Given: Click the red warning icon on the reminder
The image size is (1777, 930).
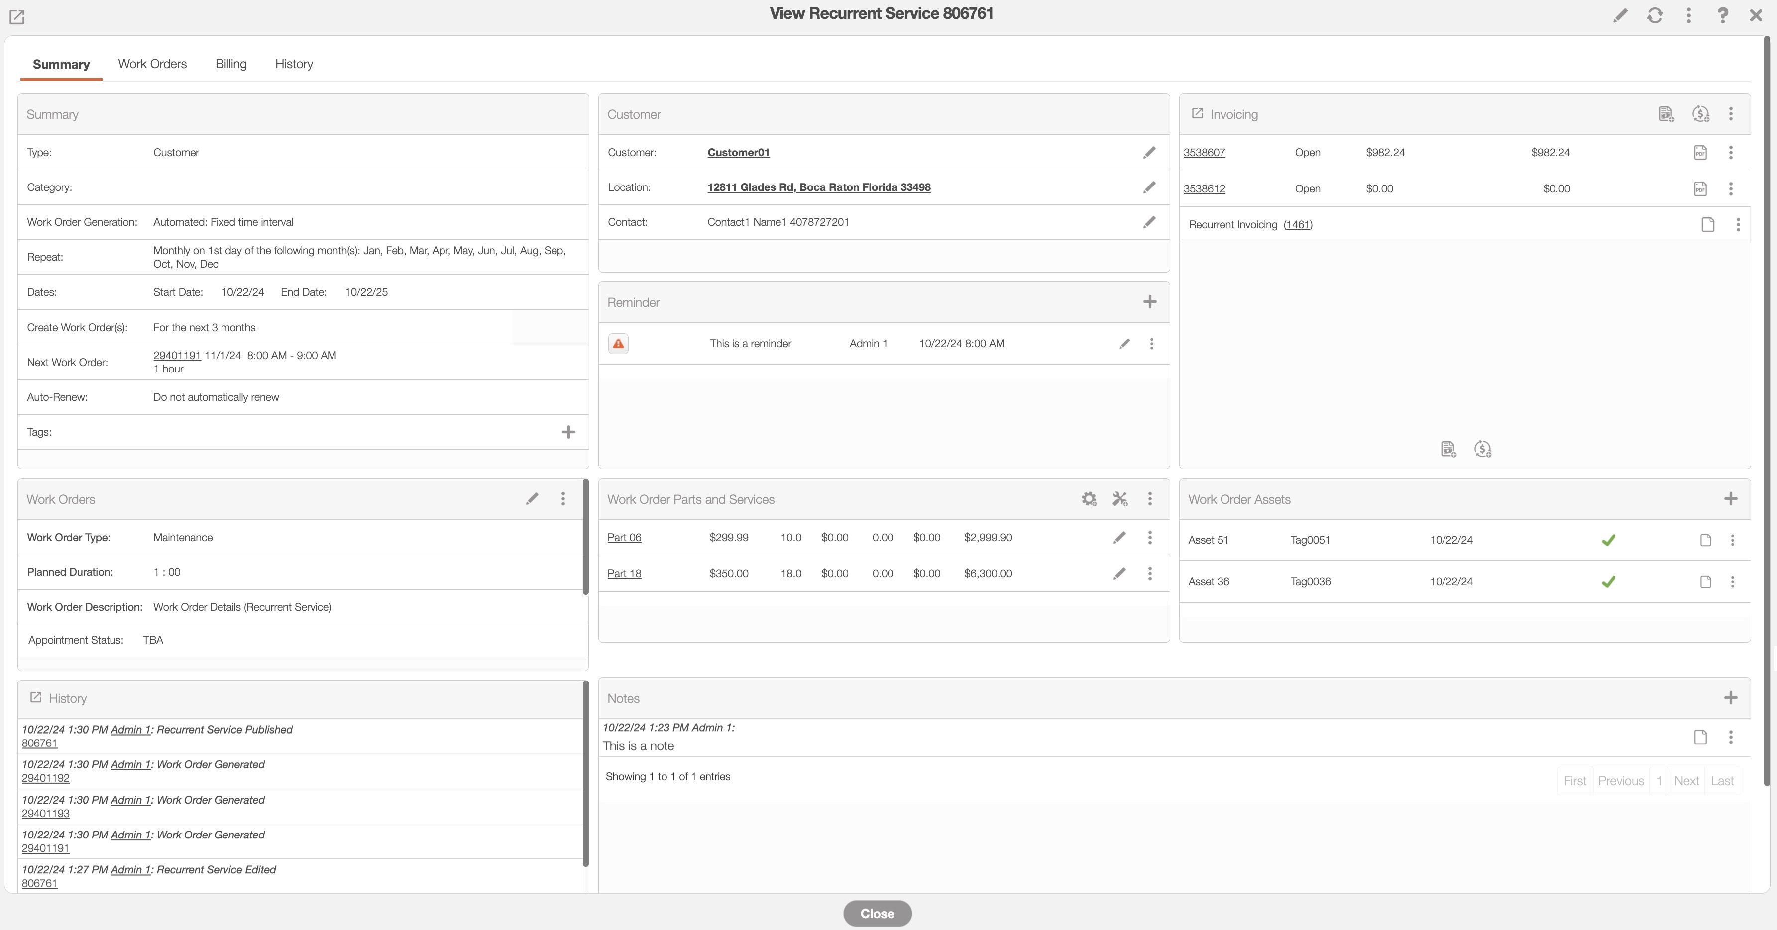Looking at the screenshot, I should [x=618, y=343].
